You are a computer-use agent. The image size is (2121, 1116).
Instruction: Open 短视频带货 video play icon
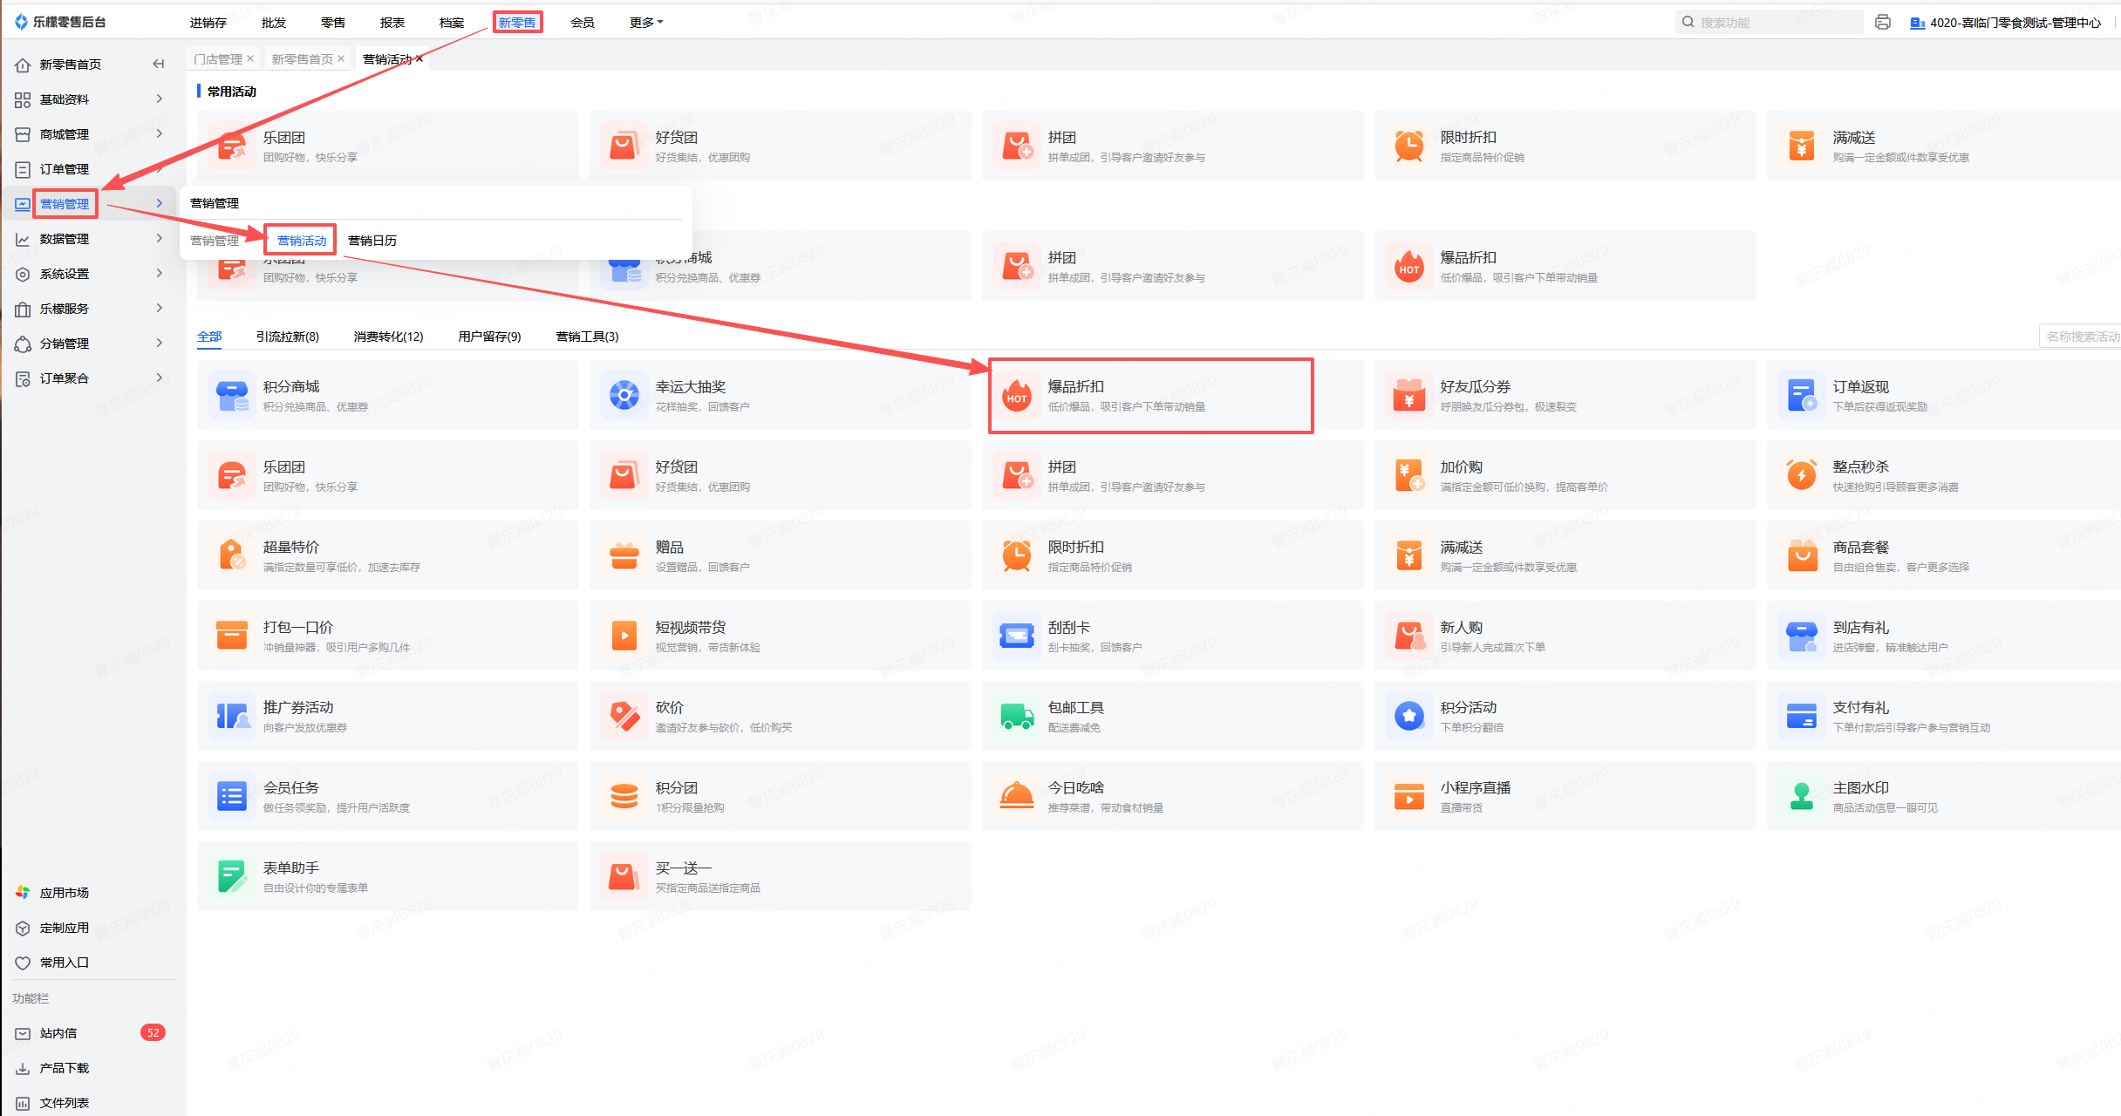coord(624,636)
